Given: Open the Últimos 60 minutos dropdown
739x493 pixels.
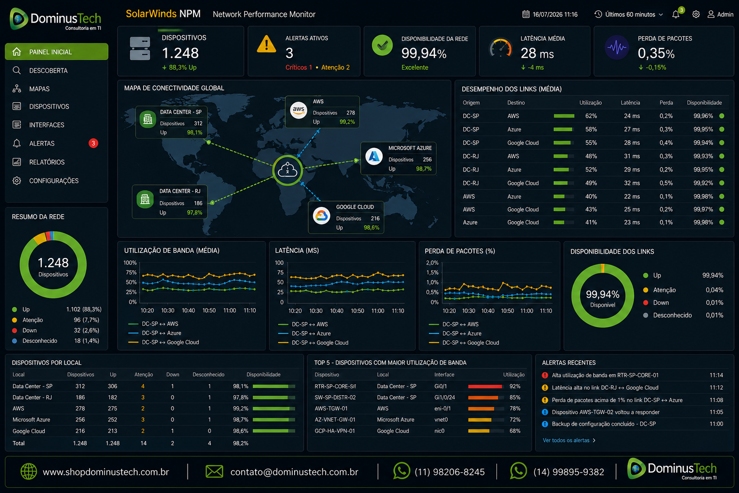Looking at the screenshot, I should (629, 14).
